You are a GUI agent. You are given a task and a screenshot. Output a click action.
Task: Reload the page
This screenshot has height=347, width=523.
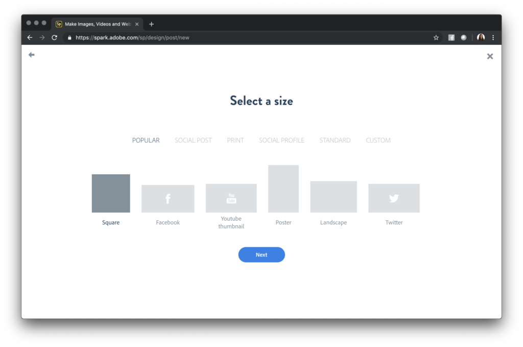point(54,38)
